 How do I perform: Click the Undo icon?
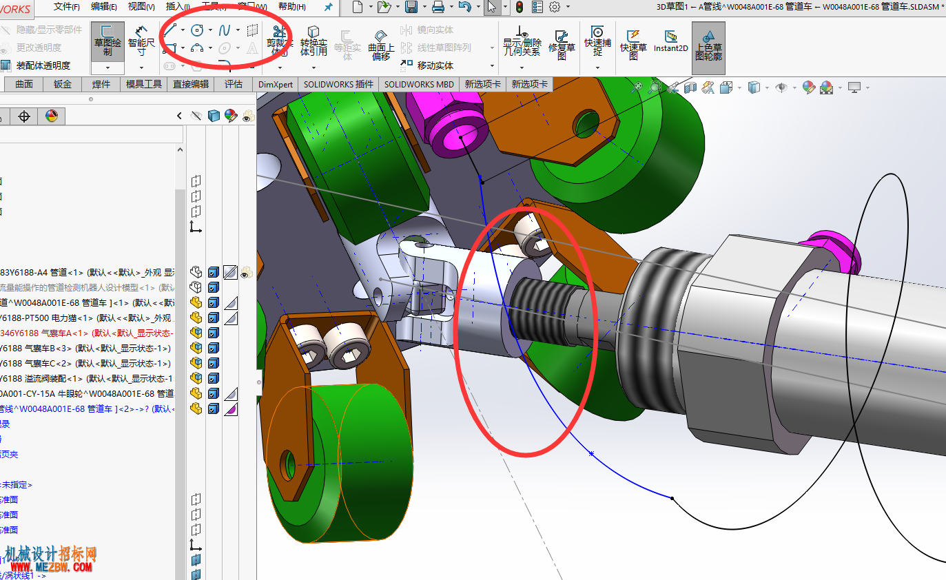pos(464,7)
